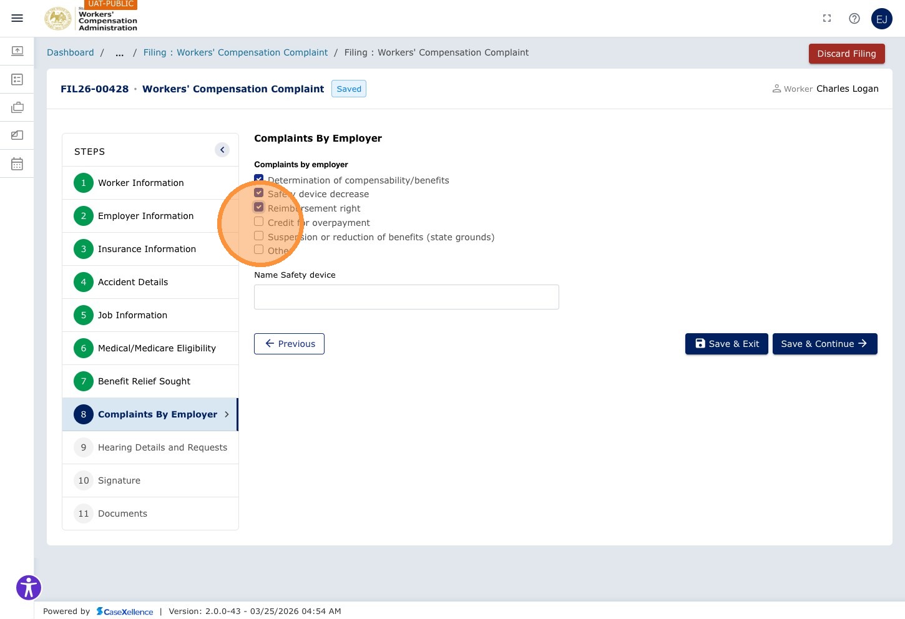The image size is (905, 619).
Task: Click the Charles Logan worker name
Action: (847, 89)
